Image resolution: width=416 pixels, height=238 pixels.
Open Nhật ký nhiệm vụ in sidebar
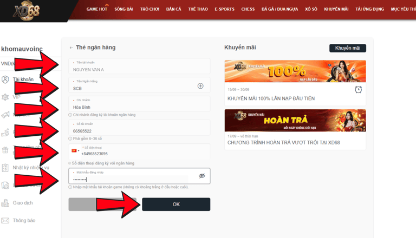point(31,168)
